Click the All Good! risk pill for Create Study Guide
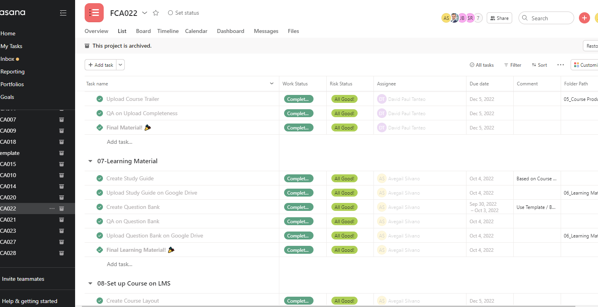 [344, 178]
